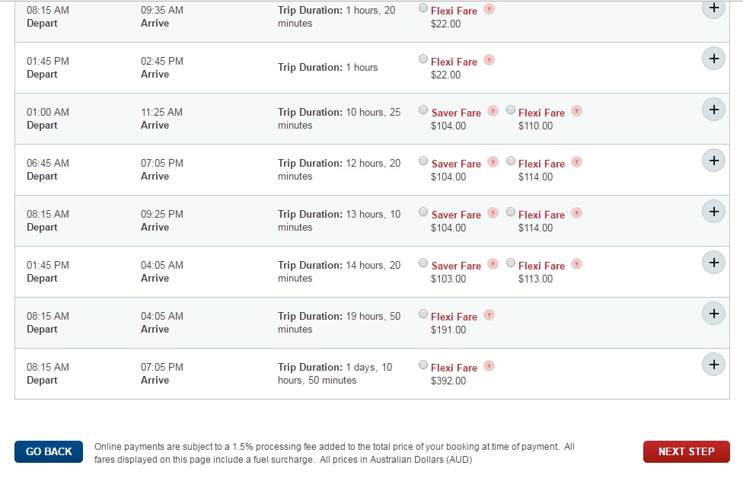Click Flexi Fare $110.00 help icon
The height and width of the screenshot is (494, 743).
point(576,111)
